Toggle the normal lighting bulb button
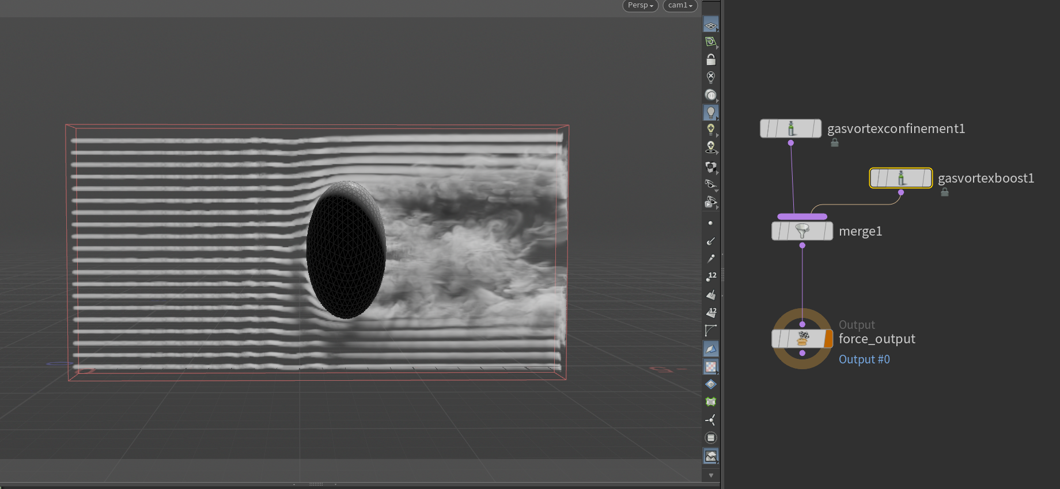 [x=711, y=112]
